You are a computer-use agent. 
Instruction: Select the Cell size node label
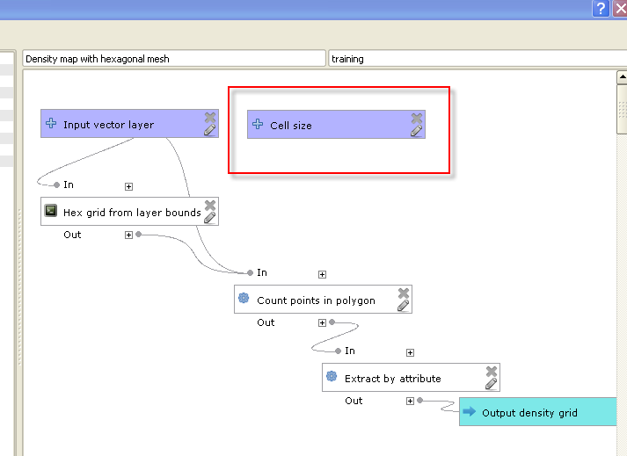291,126
